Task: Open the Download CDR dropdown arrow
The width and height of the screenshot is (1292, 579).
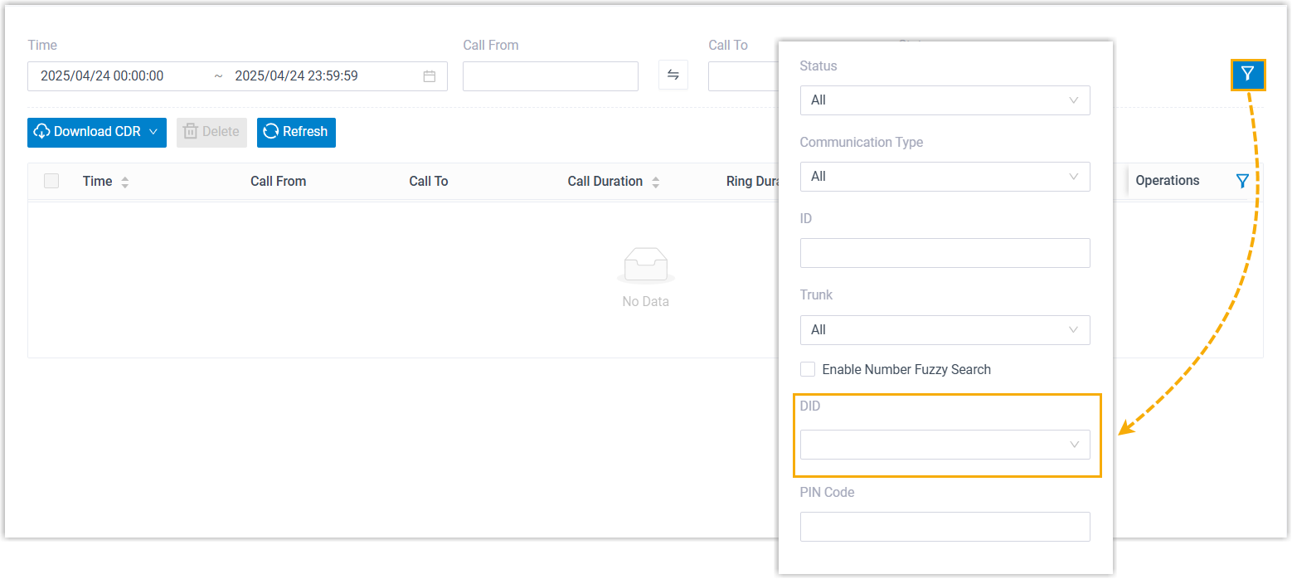Action: (153, 132)
